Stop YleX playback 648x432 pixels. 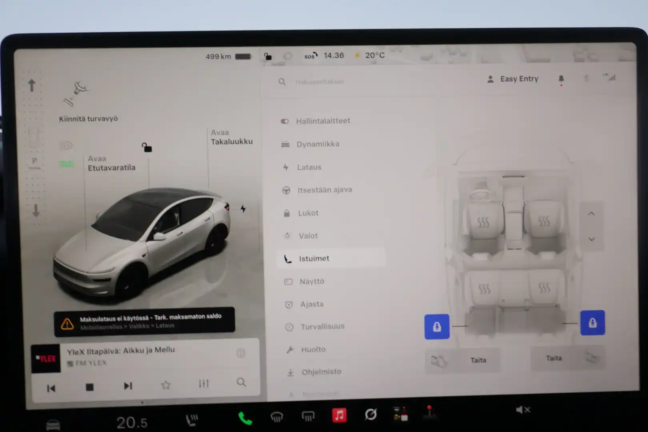90,387
